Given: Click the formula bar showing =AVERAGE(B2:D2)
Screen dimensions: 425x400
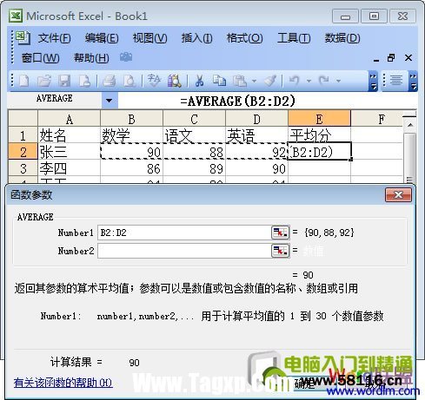Looking at the screenshot, I should (x=267, y=101).
